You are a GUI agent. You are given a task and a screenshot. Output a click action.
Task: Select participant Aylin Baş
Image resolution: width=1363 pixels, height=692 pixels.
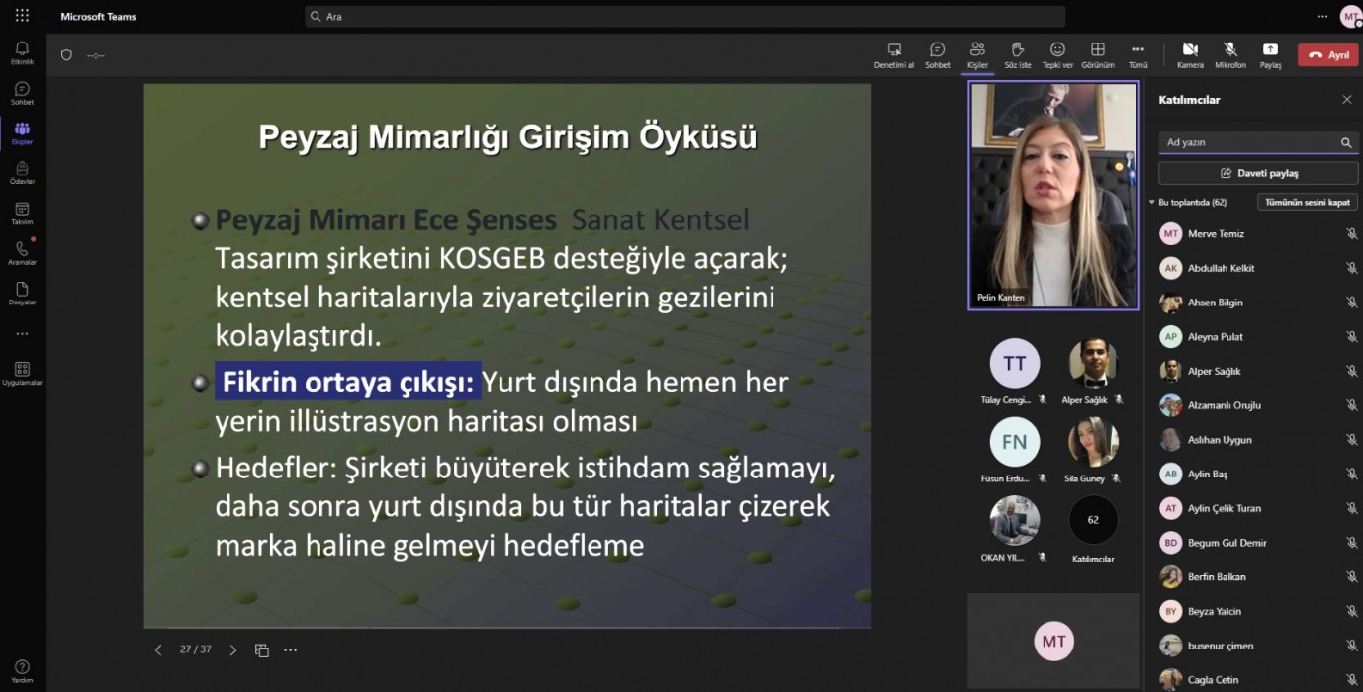(1258, 474)
